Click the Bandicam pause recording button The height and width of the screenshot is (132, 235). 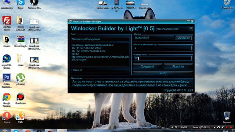point(227,127)
